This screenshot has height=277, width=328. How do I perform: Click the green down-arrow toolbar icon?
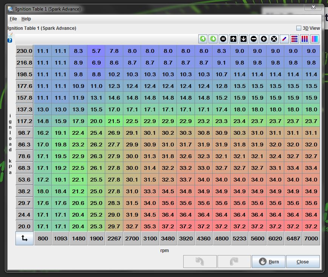[x=213, y=39]
